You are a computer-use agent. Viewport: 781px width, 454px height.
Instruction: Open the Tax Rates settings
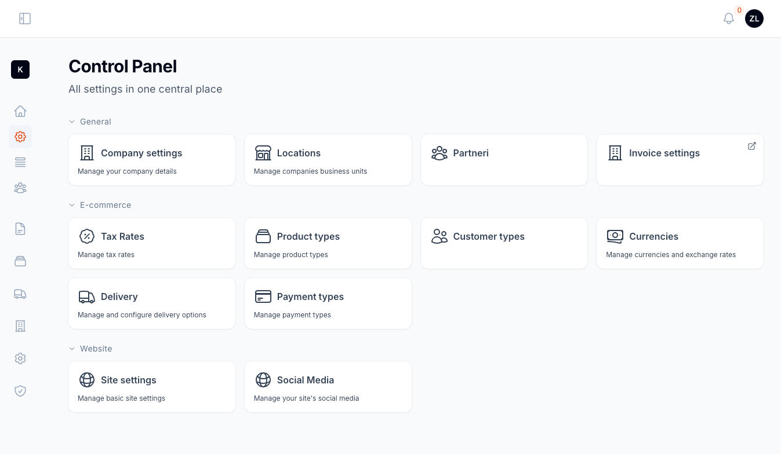[x=152, y=243]
